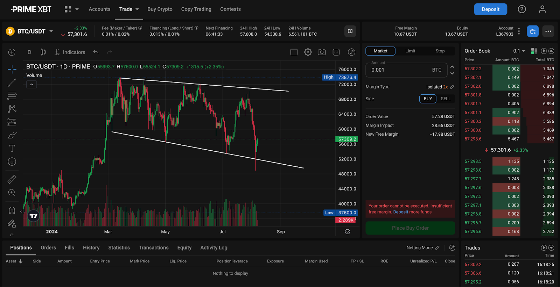The width and height of the screenshot is (560, 287).
Task: Open the trading guide book icon
Action: pos(350,31)
